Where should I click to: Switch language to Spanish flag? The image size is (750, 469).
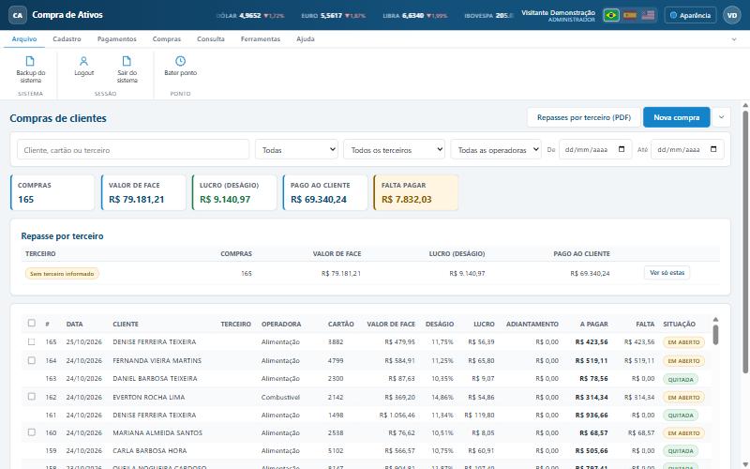click(x=629, y=15)
